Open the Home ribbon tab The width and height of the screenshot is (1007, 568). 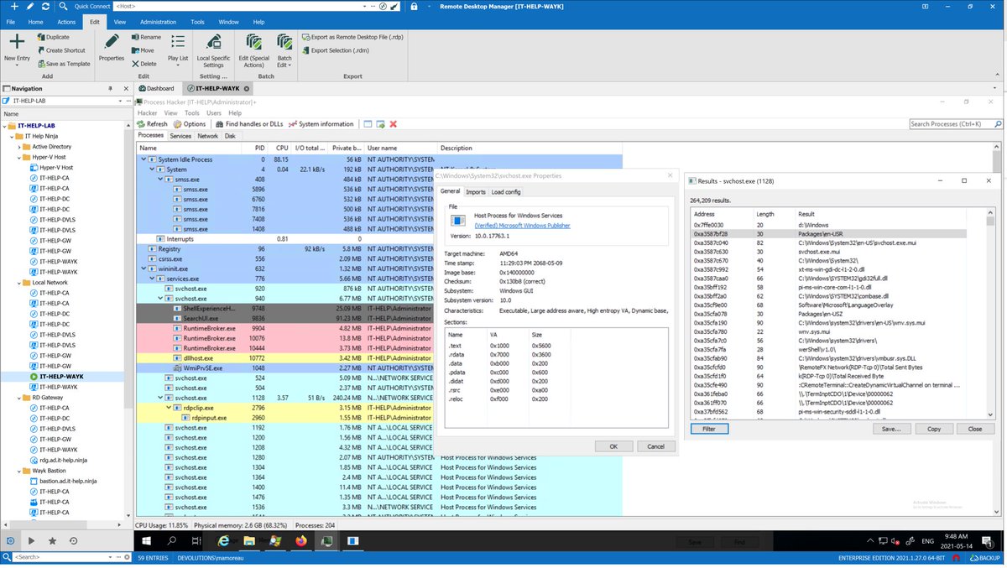(36, 22)
